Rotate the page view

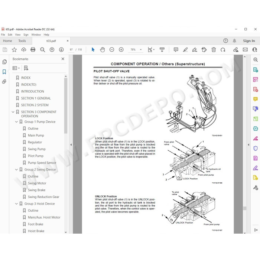[x=223, y=49]
